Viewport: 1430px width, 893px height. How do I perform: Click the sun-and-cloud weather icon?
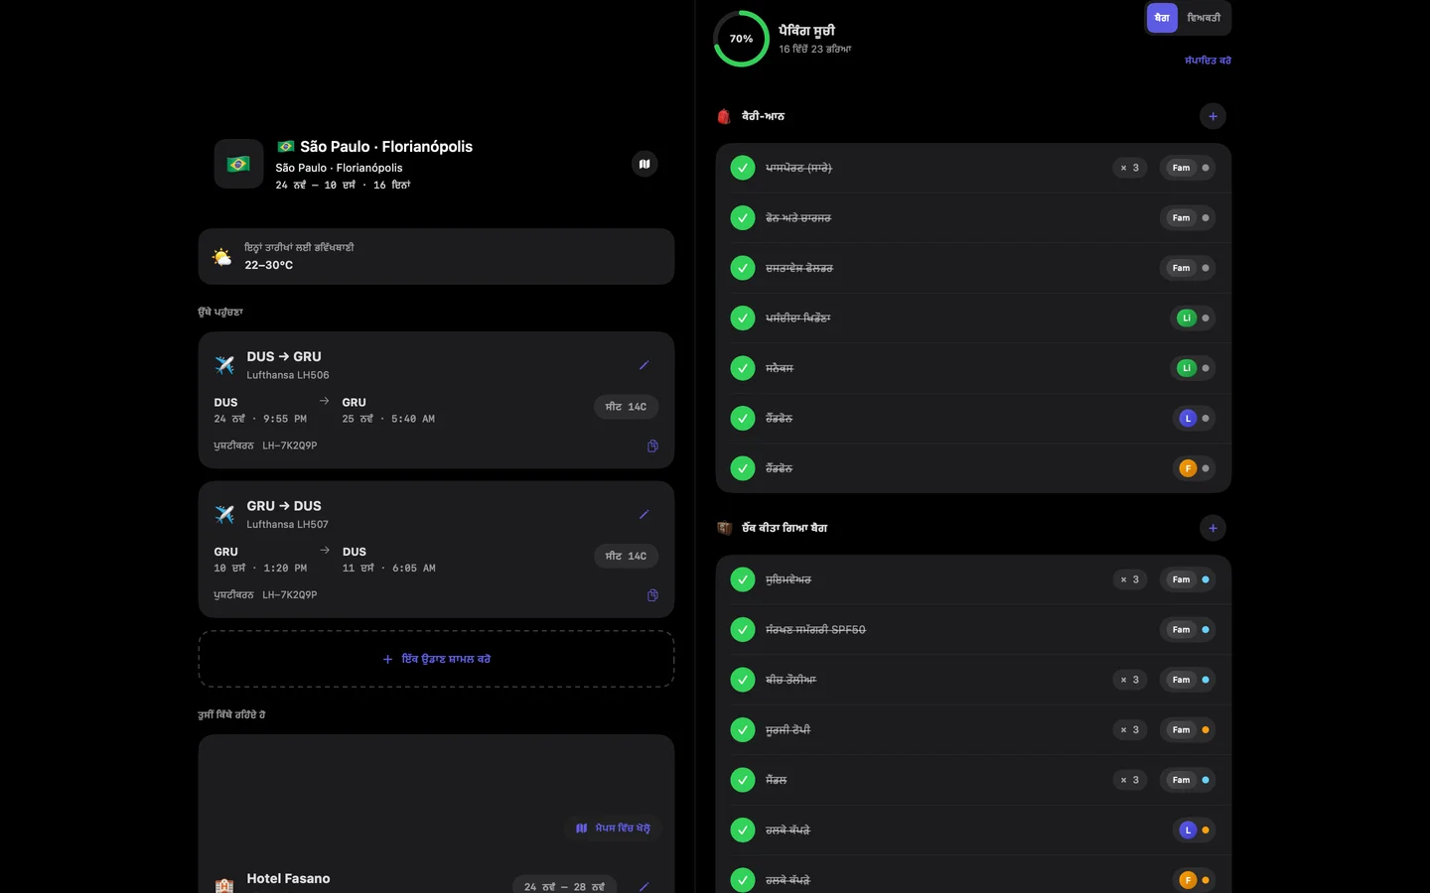coord(221,257)
